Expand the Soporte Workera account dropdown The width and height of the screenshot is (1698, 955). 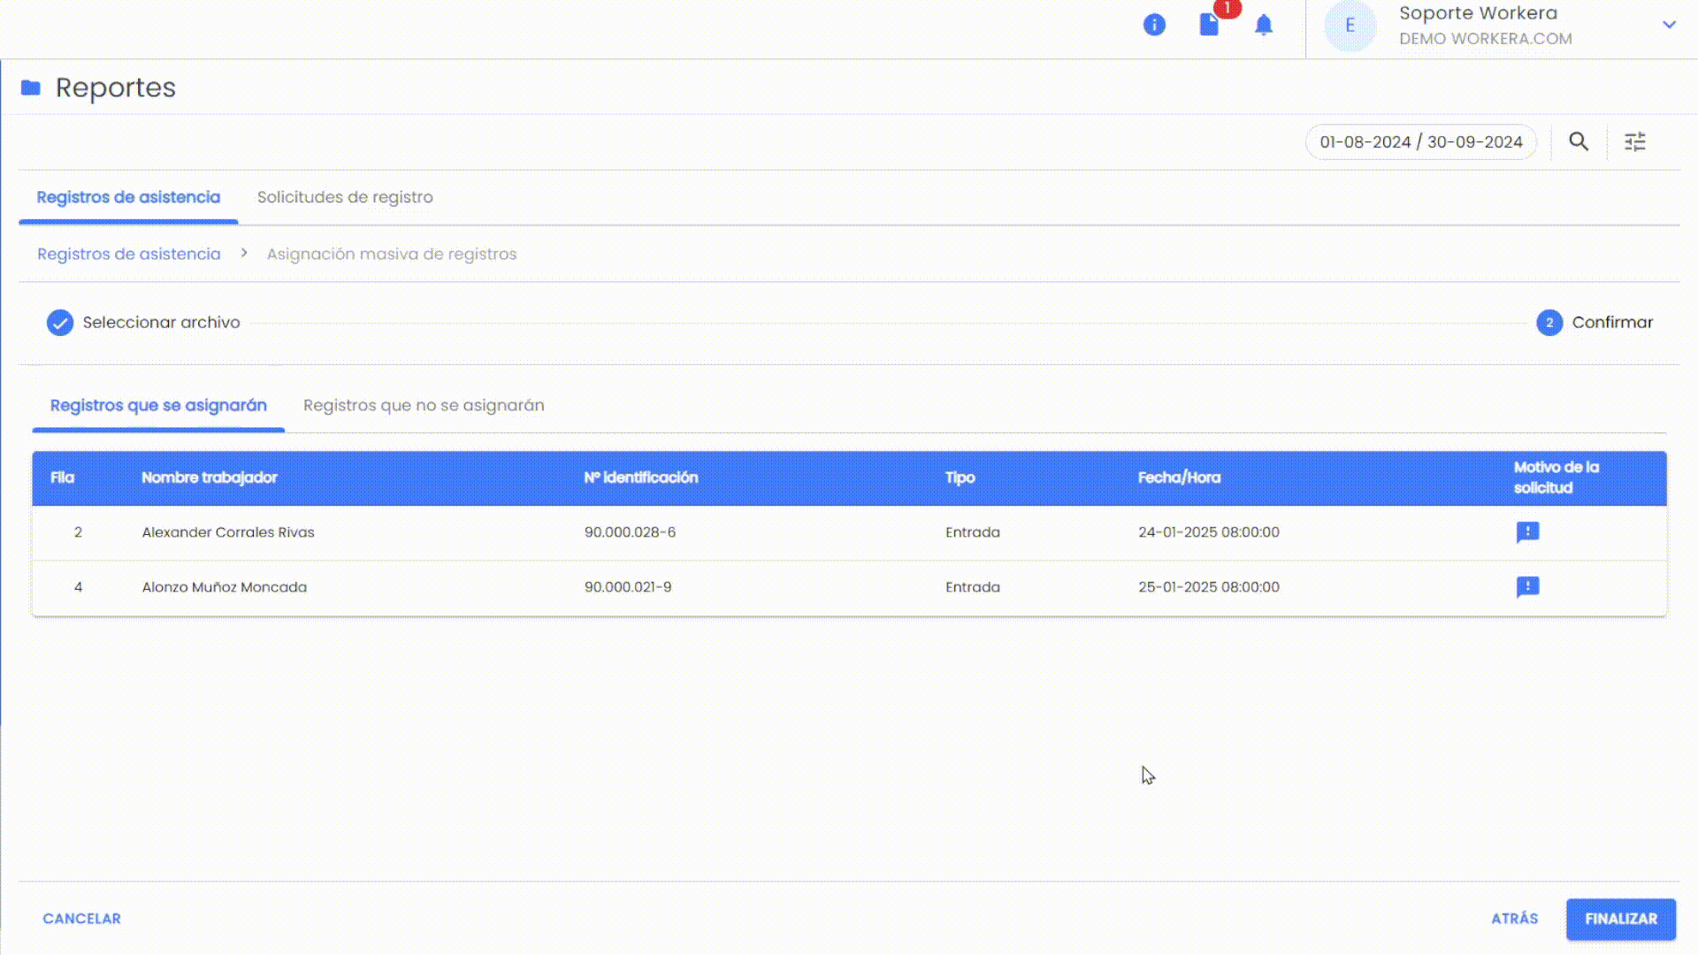click(x=1669, y=25)
